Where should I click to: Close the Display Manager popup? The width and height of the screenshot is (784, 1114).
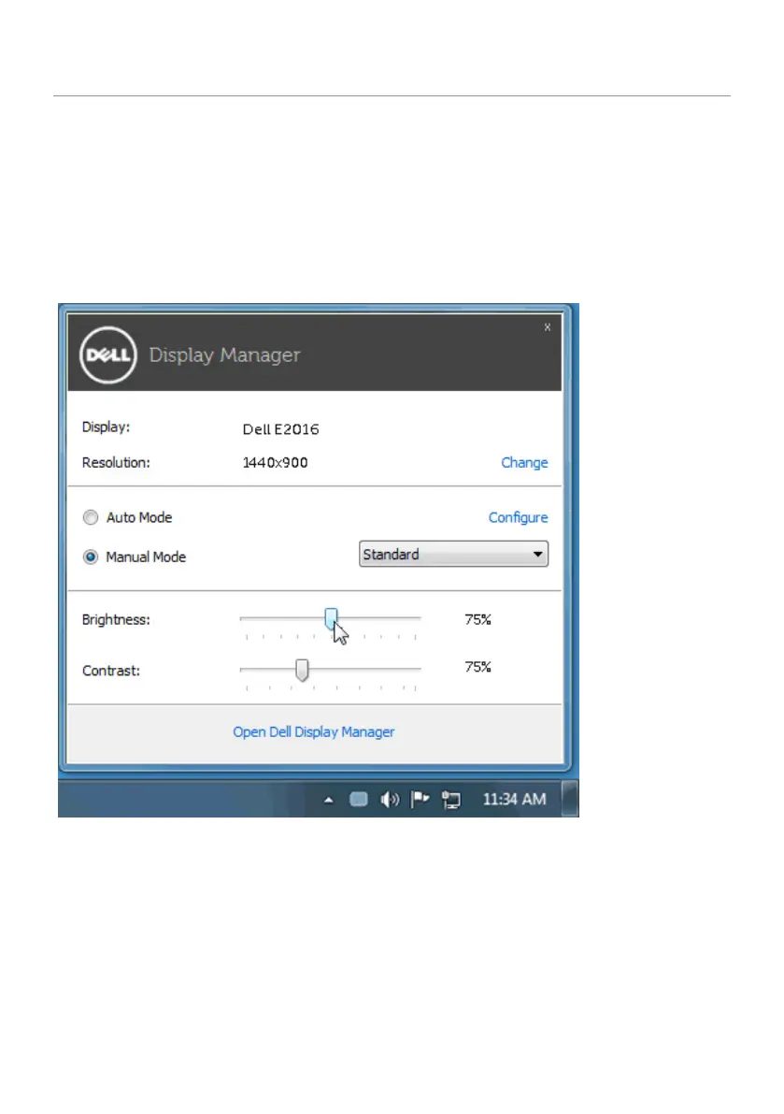[x=547, y=327]
